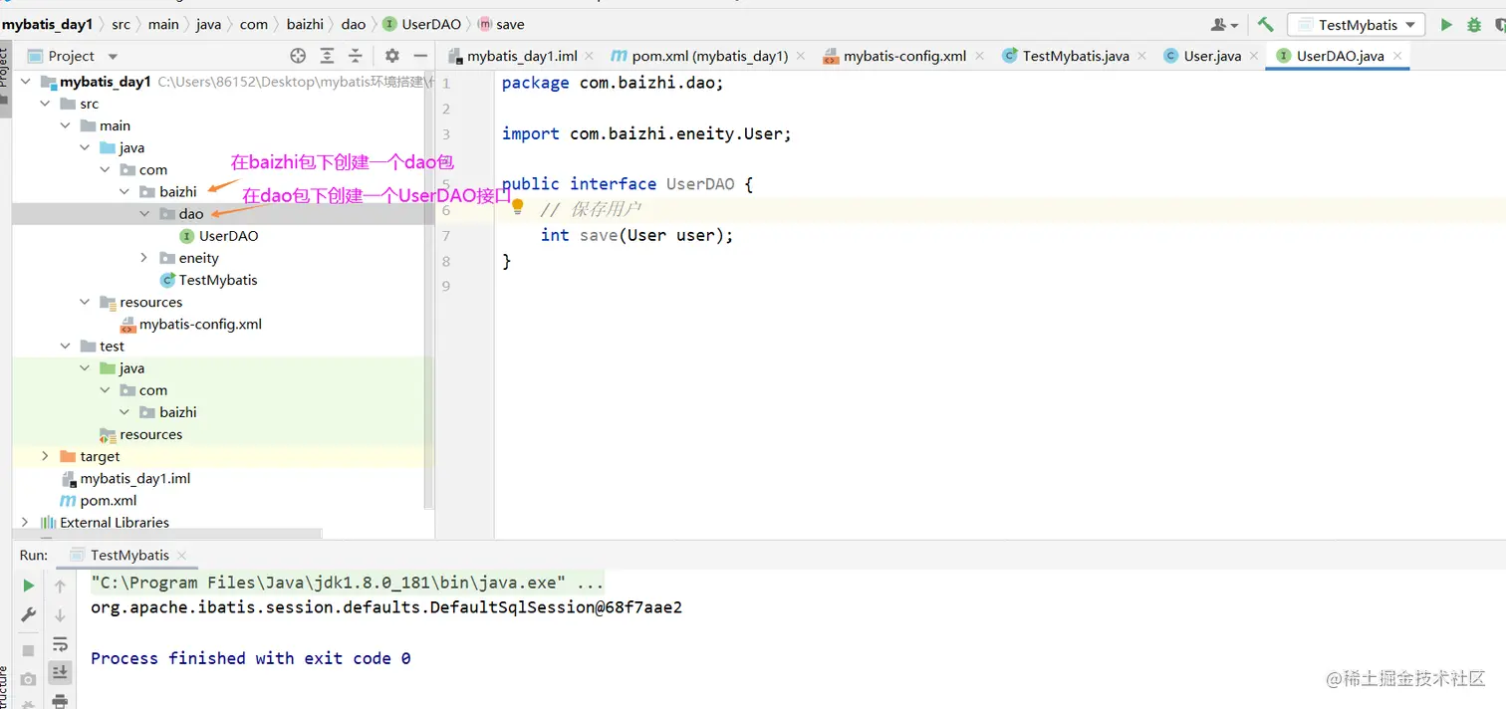The height and width of the screenshot is (709, 1506).
Task: Expand the target folder
Action: click(45, 456)
